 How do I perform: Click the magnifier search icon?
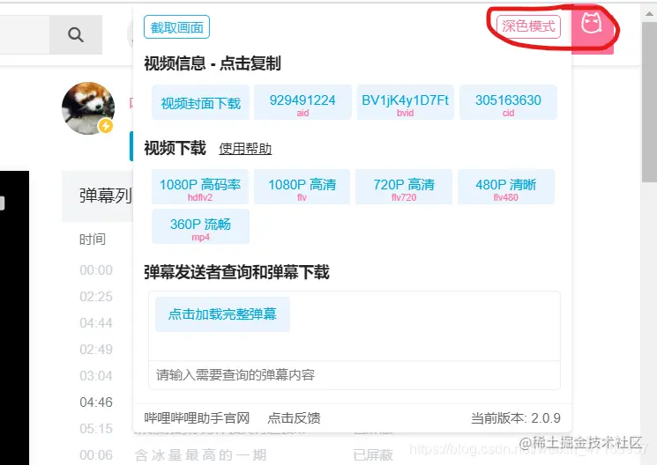76,34
